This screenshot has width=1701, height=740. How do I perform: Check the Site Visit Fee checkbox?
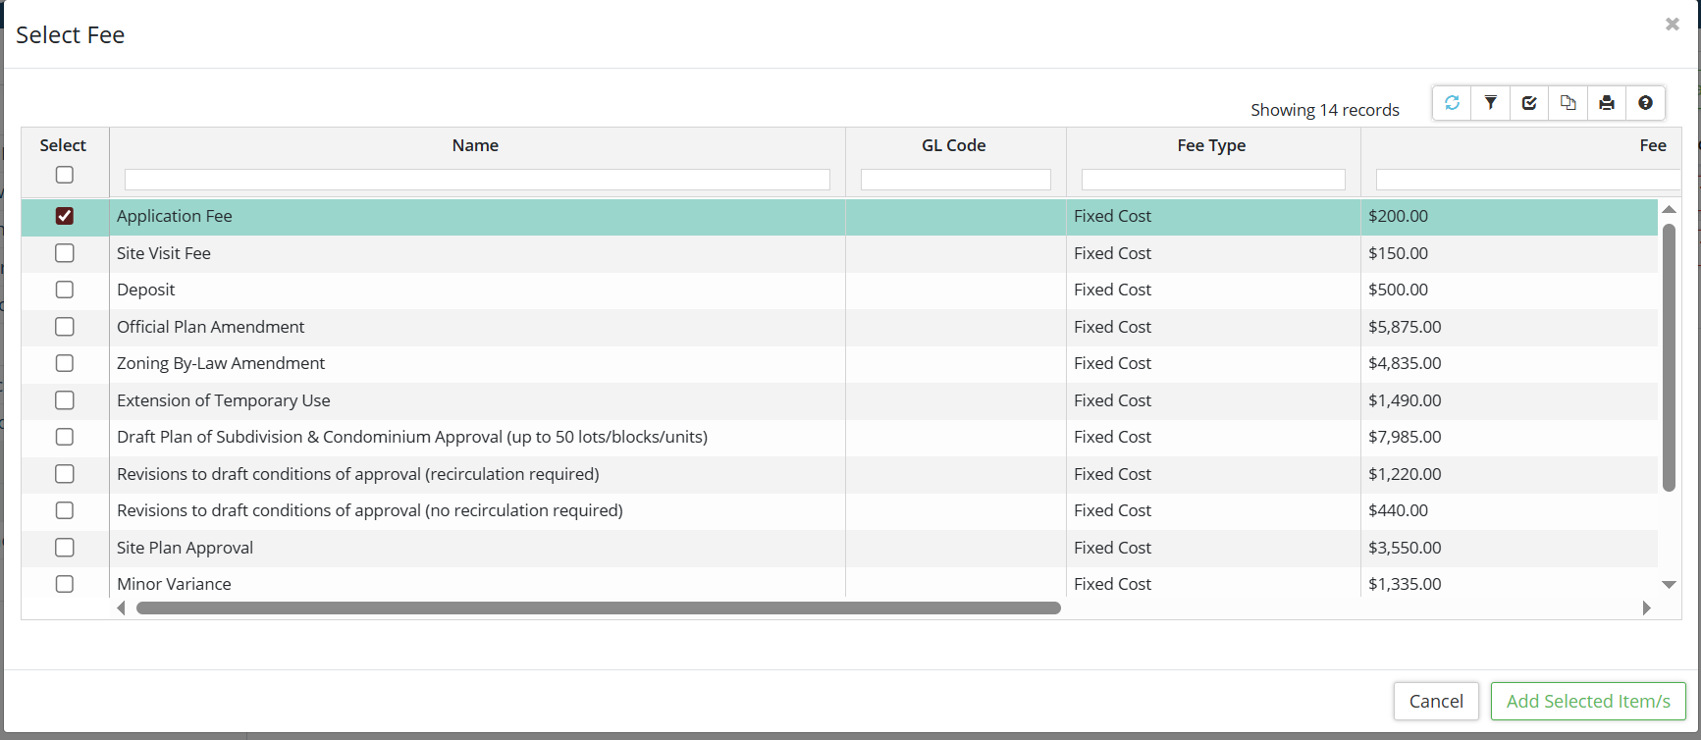[65, 253]
